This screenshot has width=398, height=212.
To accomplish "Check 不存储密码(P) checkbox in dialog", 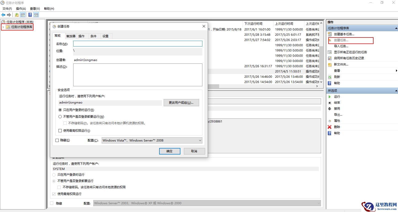I will [65, 123].
